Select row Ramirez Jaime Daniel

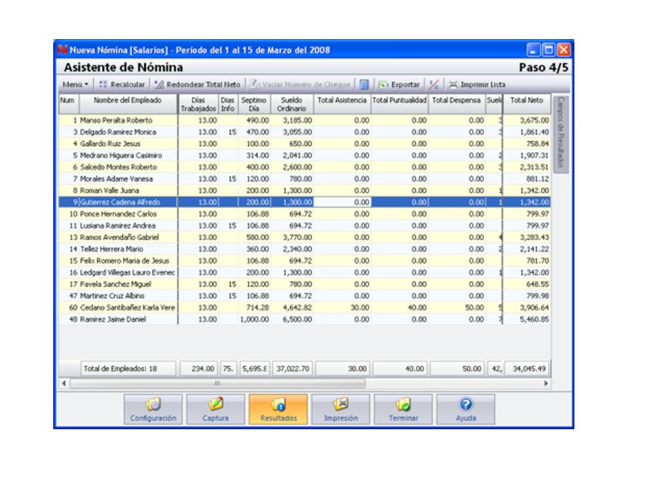pyautogui.click(x=304, y=319)
